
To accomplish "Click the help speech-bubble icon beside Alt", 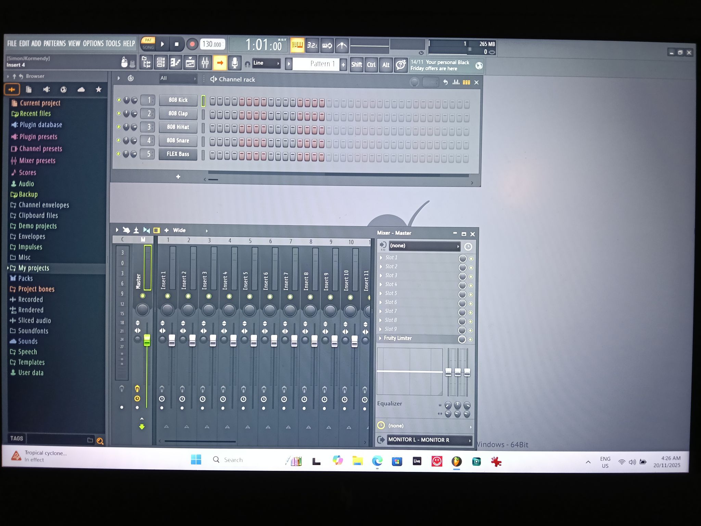I will tap(400, 65).
